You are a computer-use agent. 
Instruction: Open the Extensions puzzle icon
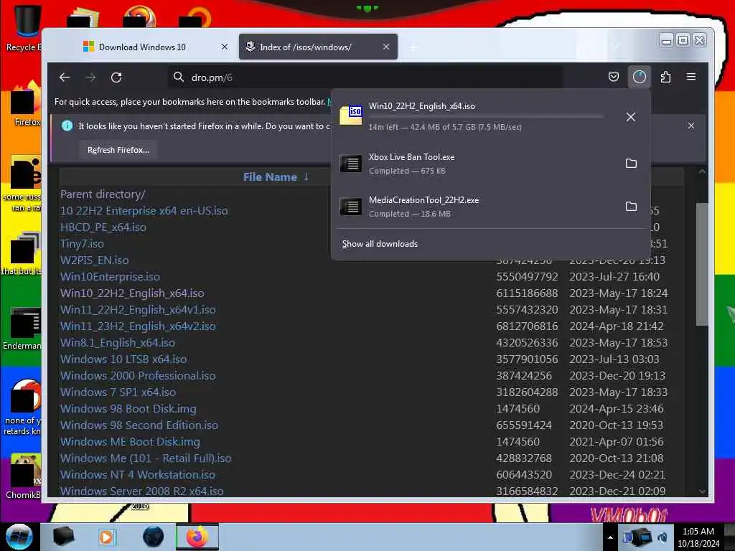coord(665,77)
